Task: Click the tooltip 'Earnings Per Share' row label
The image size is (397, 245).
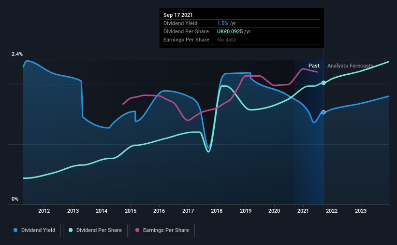Action: point(186,40)
